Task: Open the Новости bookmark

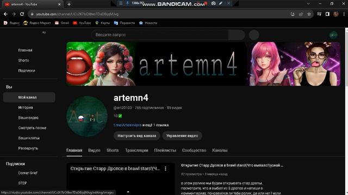Action: 148,23
